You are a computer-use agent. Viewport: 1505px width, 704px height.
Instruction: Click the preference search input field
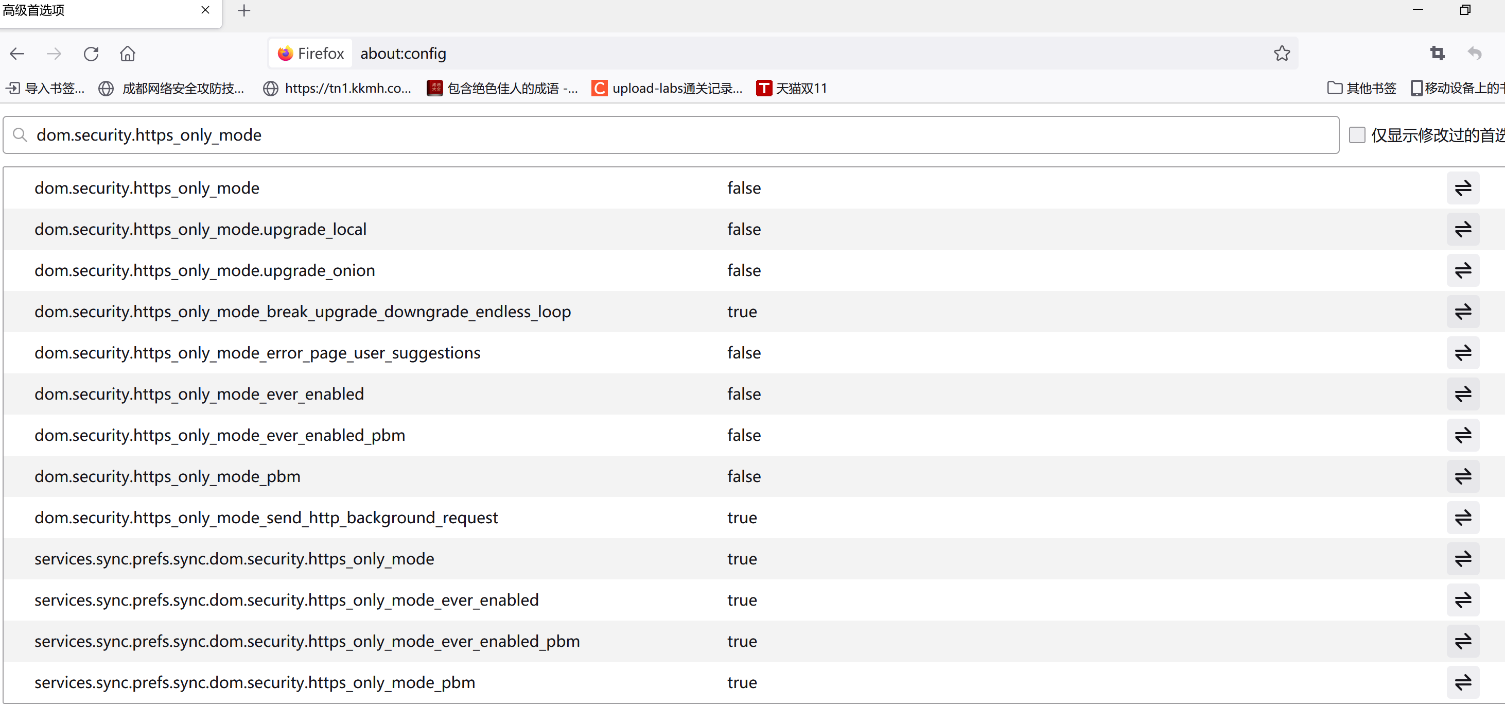672,135
